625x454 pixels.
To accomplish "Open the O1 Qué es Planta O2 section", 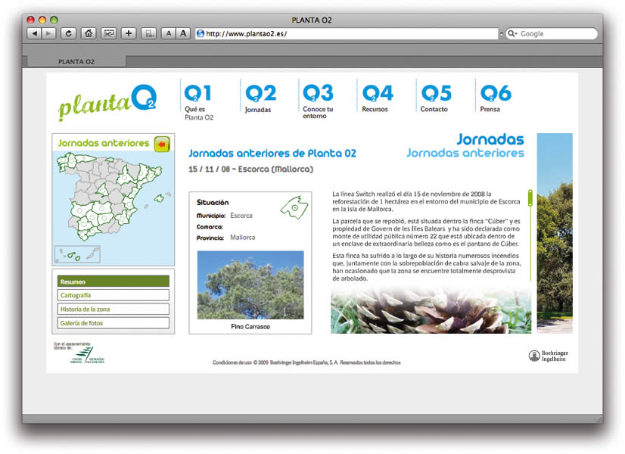I will 199,101.
